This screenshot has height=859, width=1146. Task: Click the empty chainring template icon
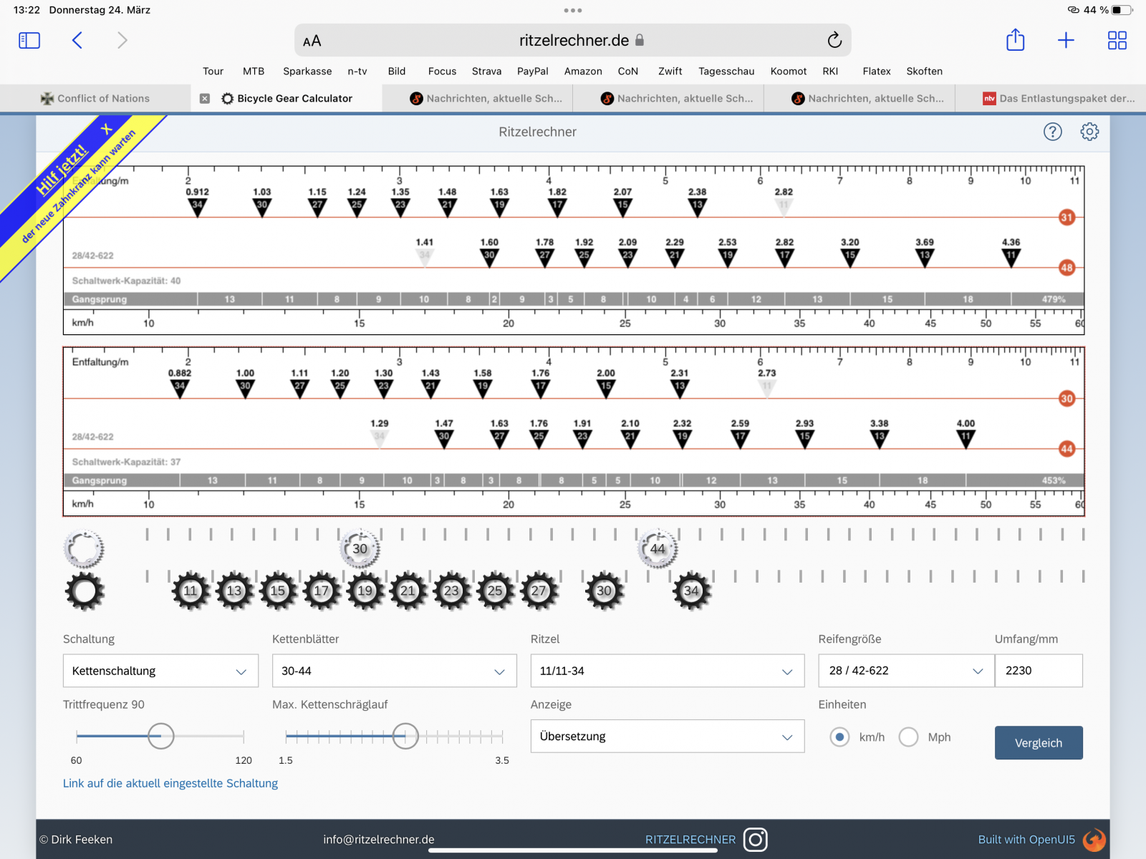pos(84,549)
